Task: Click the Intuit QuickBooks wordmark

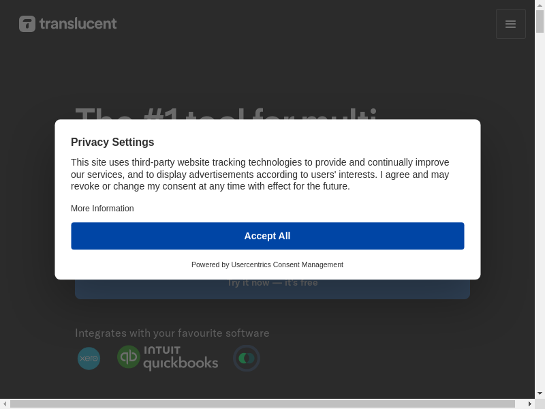Action: tap(181, 358)
